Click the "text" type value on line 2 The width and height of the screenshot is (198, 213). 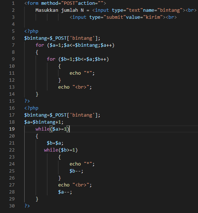point(134,10)
